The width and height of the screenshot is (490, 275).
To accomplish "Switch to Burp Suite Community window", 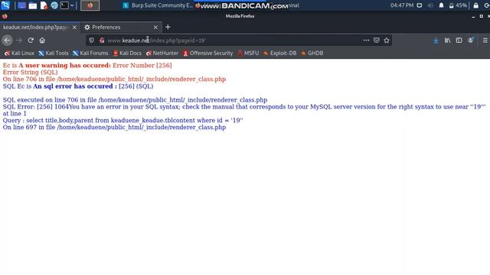I will [x=158, y=5].
